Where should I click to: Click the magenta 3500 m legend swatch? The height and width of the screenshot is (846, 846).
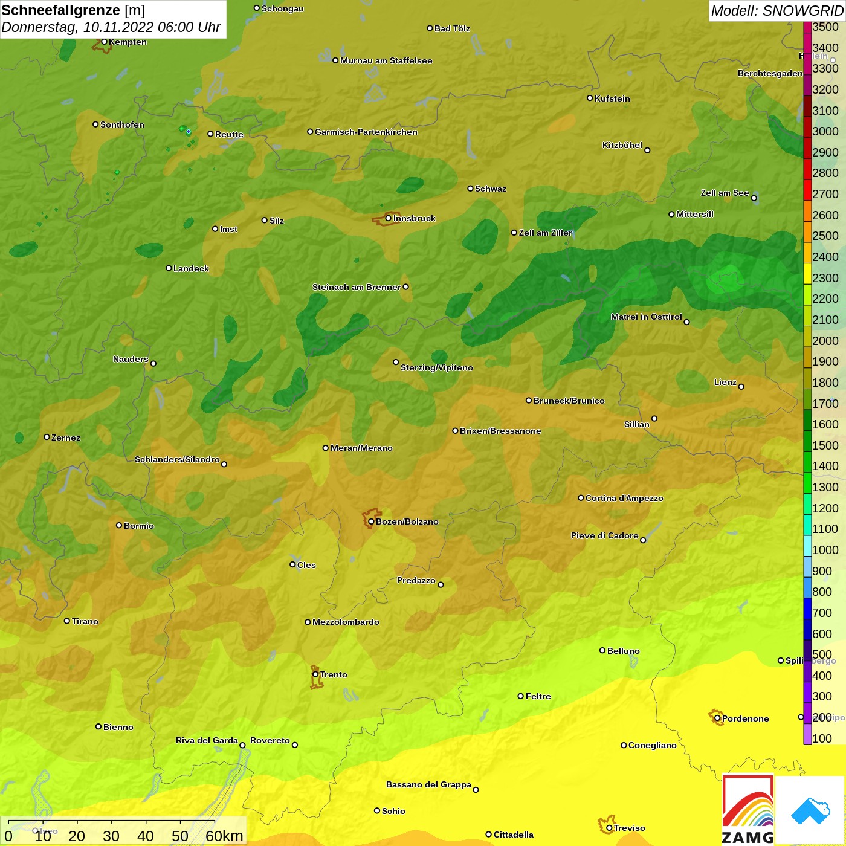point(807,27)
